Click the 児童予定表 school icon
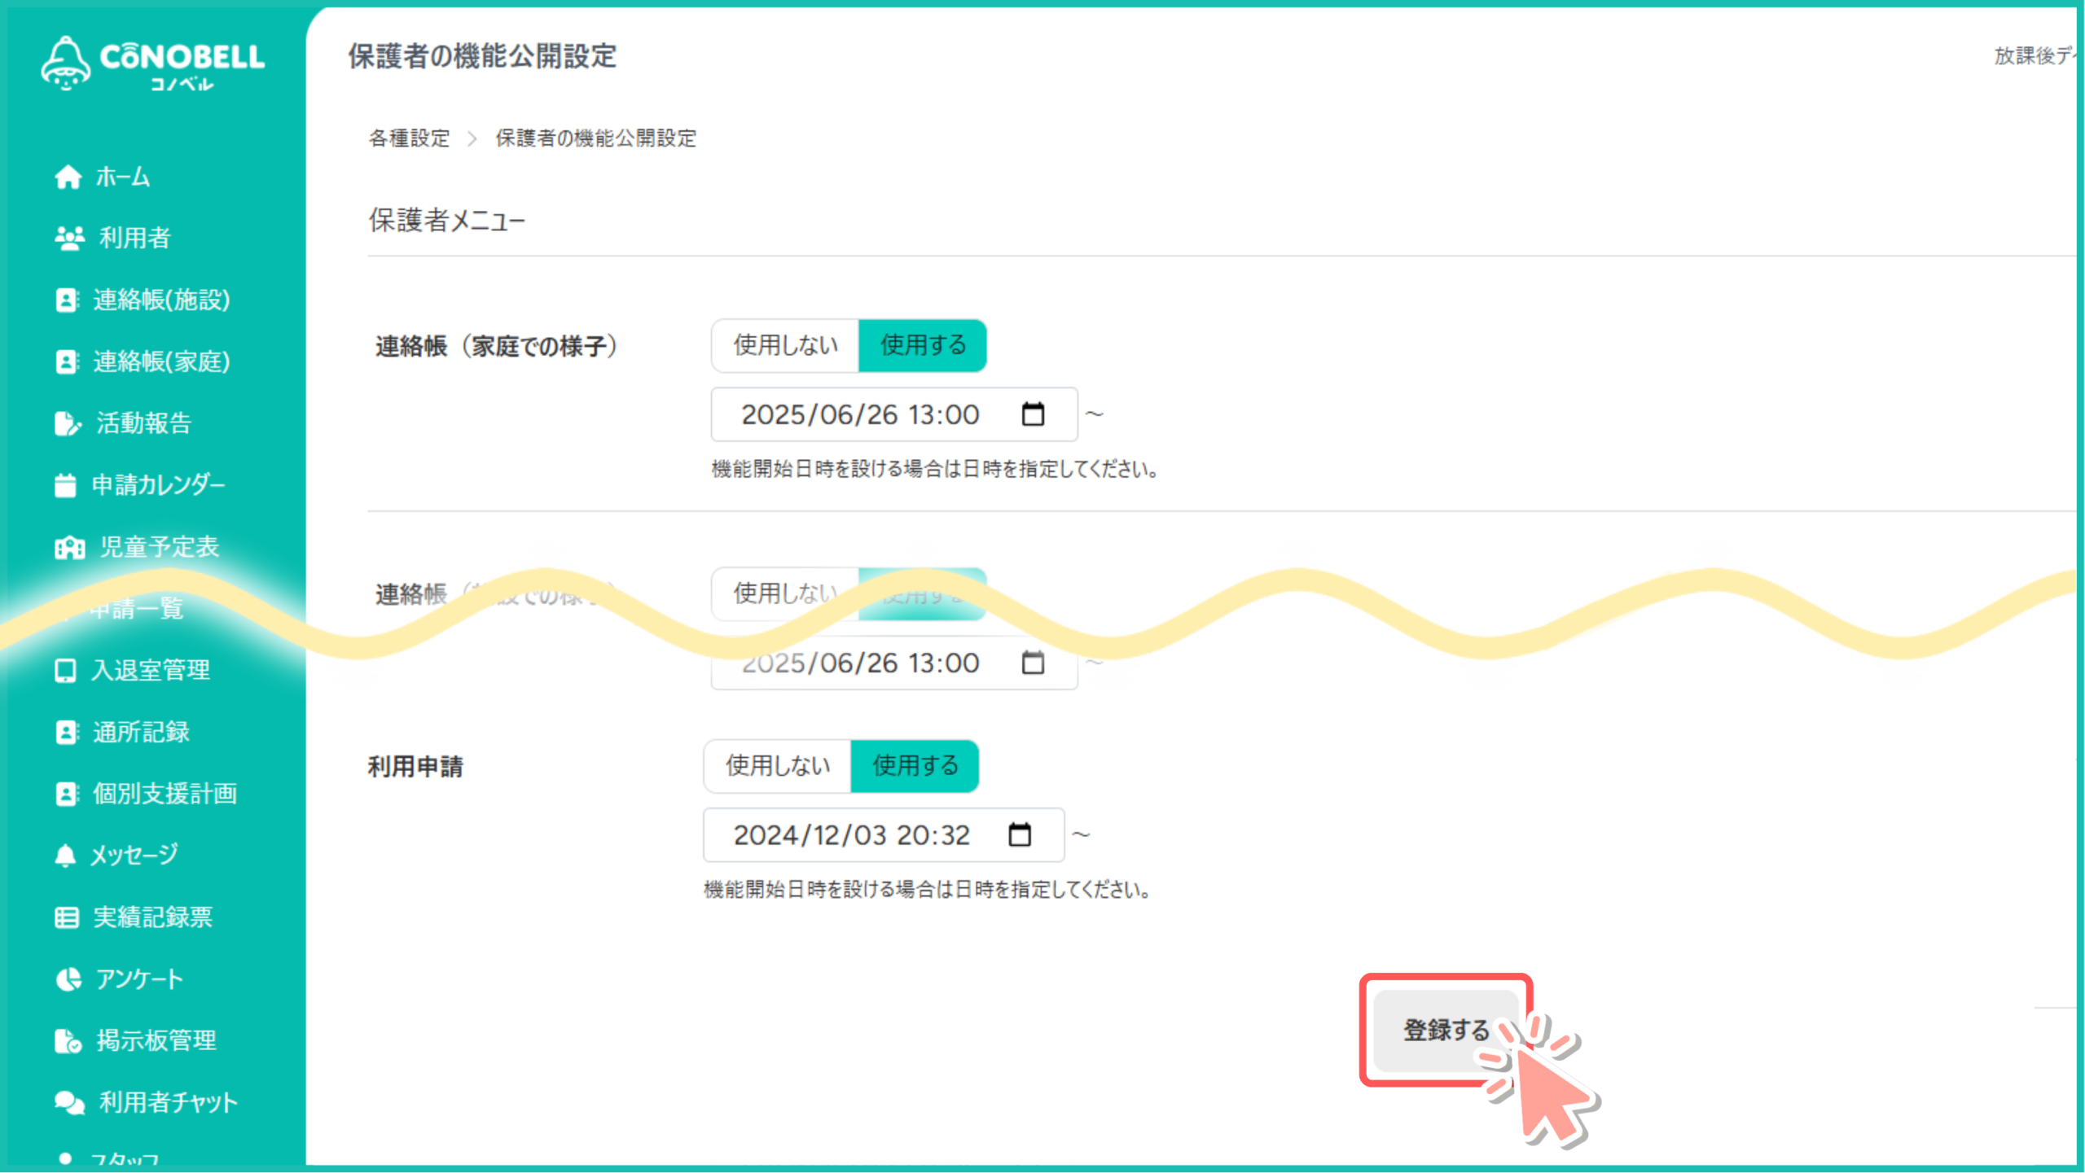 (69, 547)
